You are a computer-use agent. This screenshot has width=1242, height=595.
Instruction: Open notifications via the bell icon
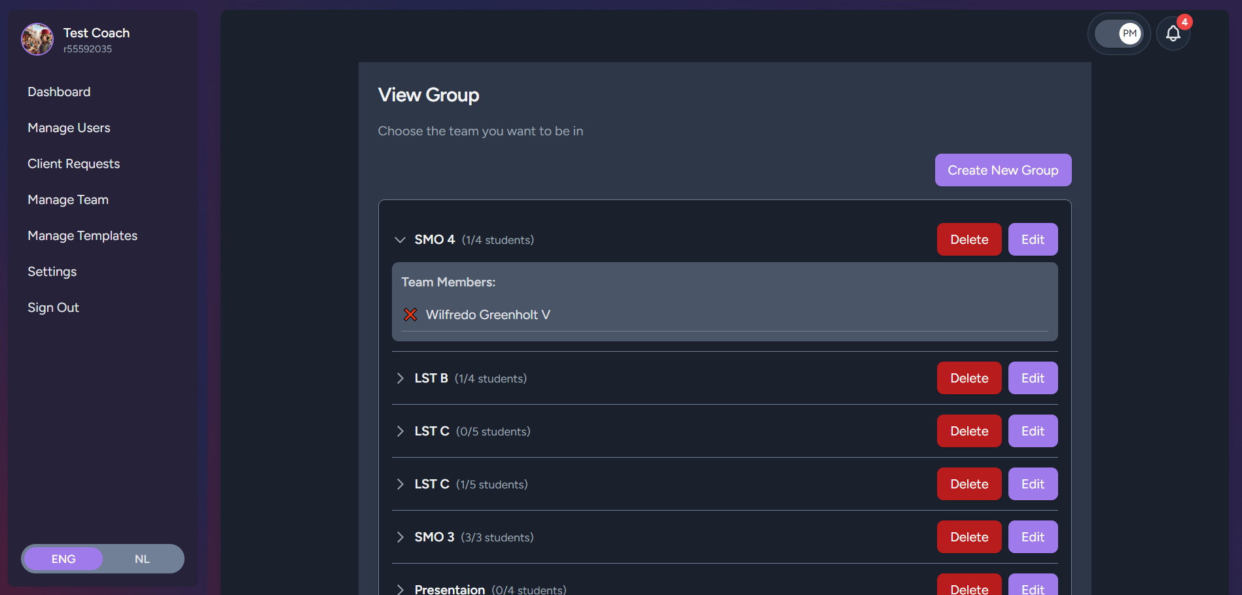tap(1173, 33)
